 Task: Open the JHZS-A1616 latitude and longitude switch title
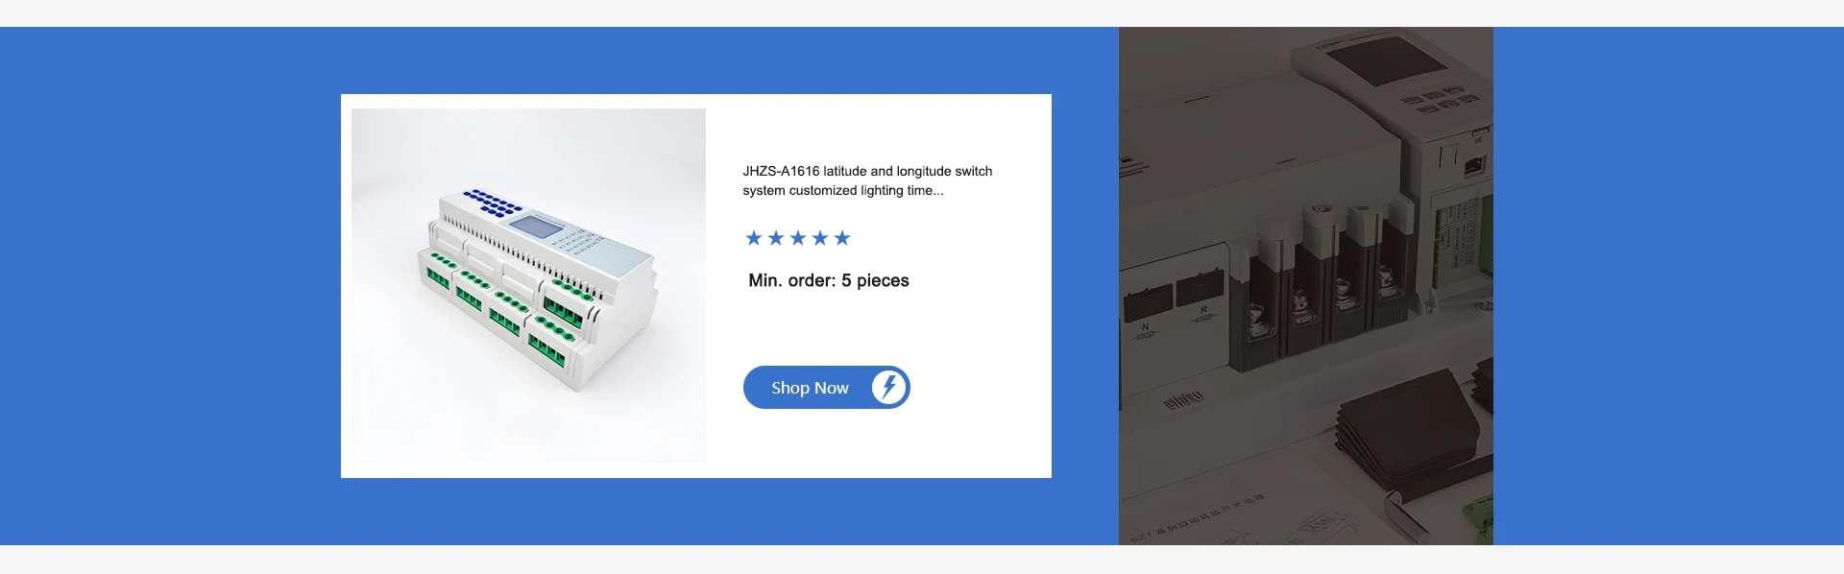pyautogui.click(x=867, y=180)
